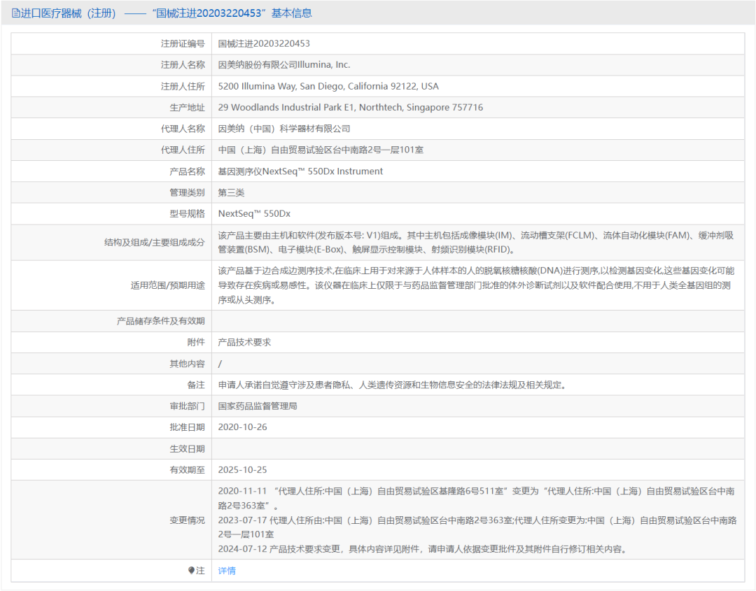Select approving body 国家药品监督管理局
Image resolution: width=756 pixels, height=591 pixels.
coord(258,406)
